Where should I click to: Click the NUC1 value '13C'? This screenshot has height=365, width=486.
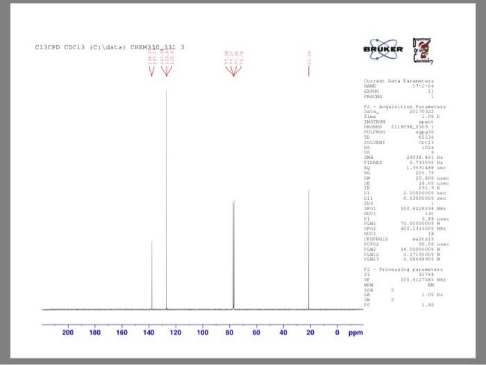pyautogui.click(x=429, y=214)
